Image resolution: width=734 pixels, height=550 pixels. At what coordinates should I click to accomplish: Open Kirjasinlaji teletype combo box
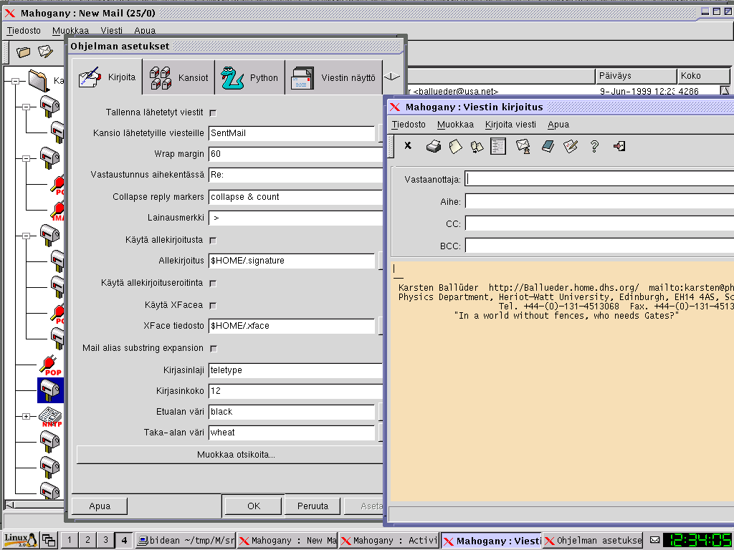point(295,370)
